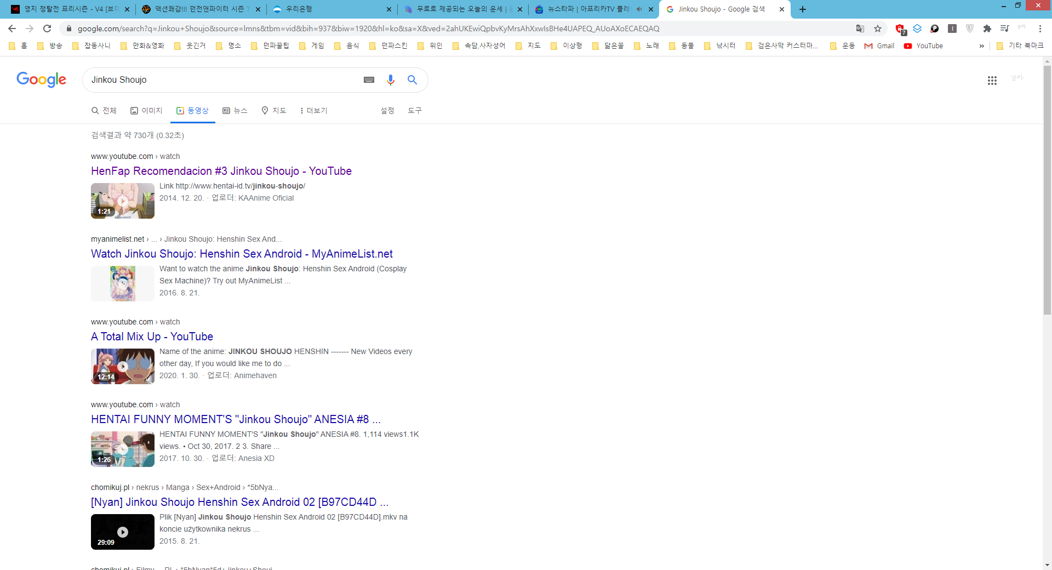This screenshot has width=1052, height=570.
Task: Open the 만화&영화 bookmark folder
Action: [x=142, y=46]
